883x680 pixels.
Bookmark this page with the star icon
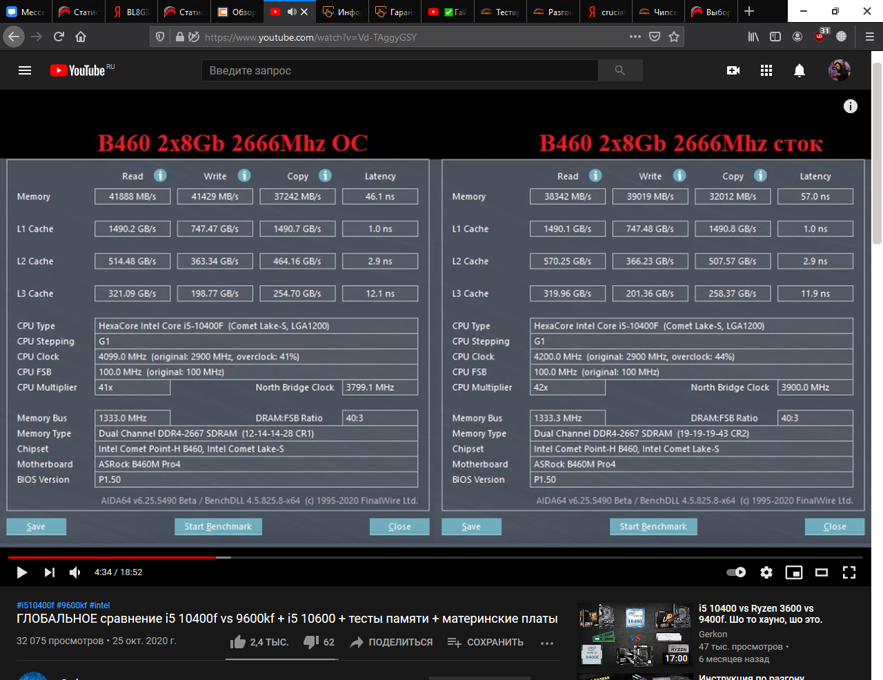coord(674,37)
